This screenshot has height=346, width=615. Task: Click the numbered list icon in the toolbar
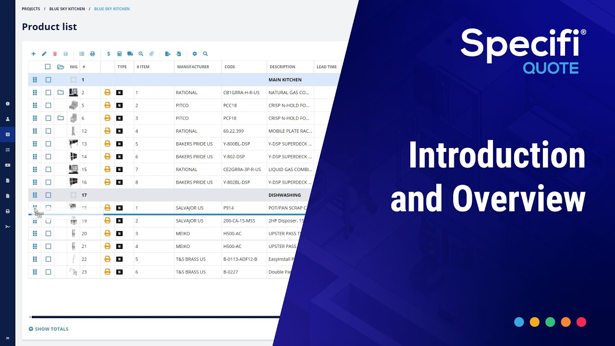[82, 54]
